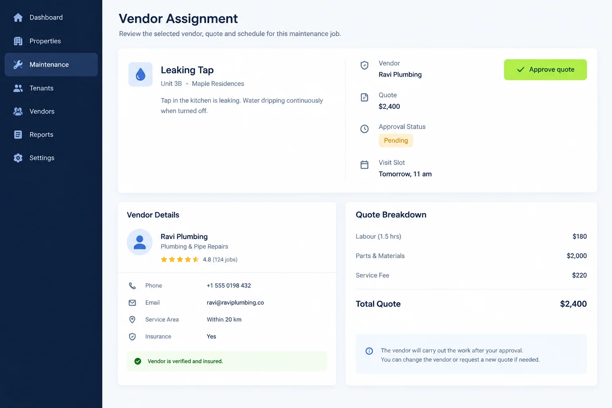Click the phone icon in Vendor Details
Viewport: 612px width, 408px height.
coord(132,286)
